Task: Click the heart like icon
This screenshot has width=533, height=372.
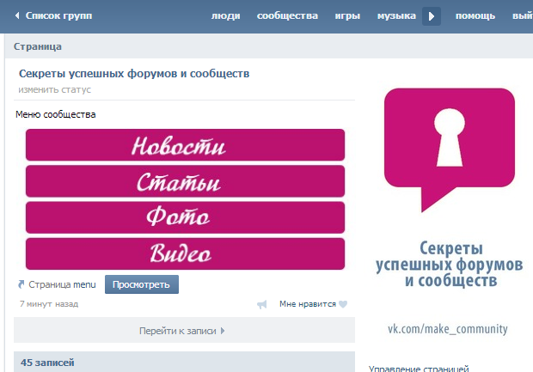Action: (342, 304)
